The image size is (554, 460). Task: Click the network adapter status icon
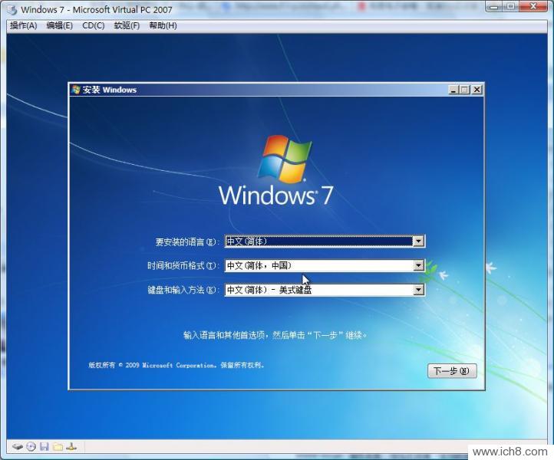pyautogui.click(x=71, y=446)
